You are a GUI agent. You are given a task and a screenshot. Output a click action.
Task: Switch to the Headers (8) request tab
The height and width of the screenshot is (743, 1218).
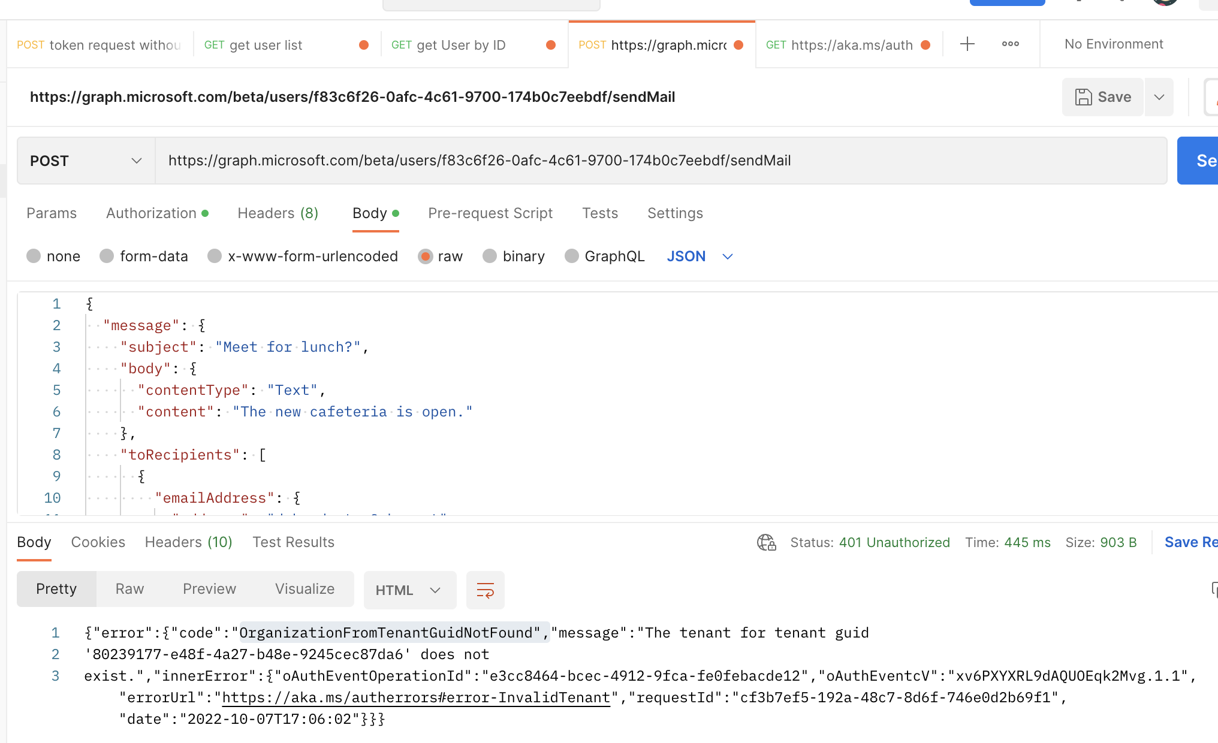point(278,213)
